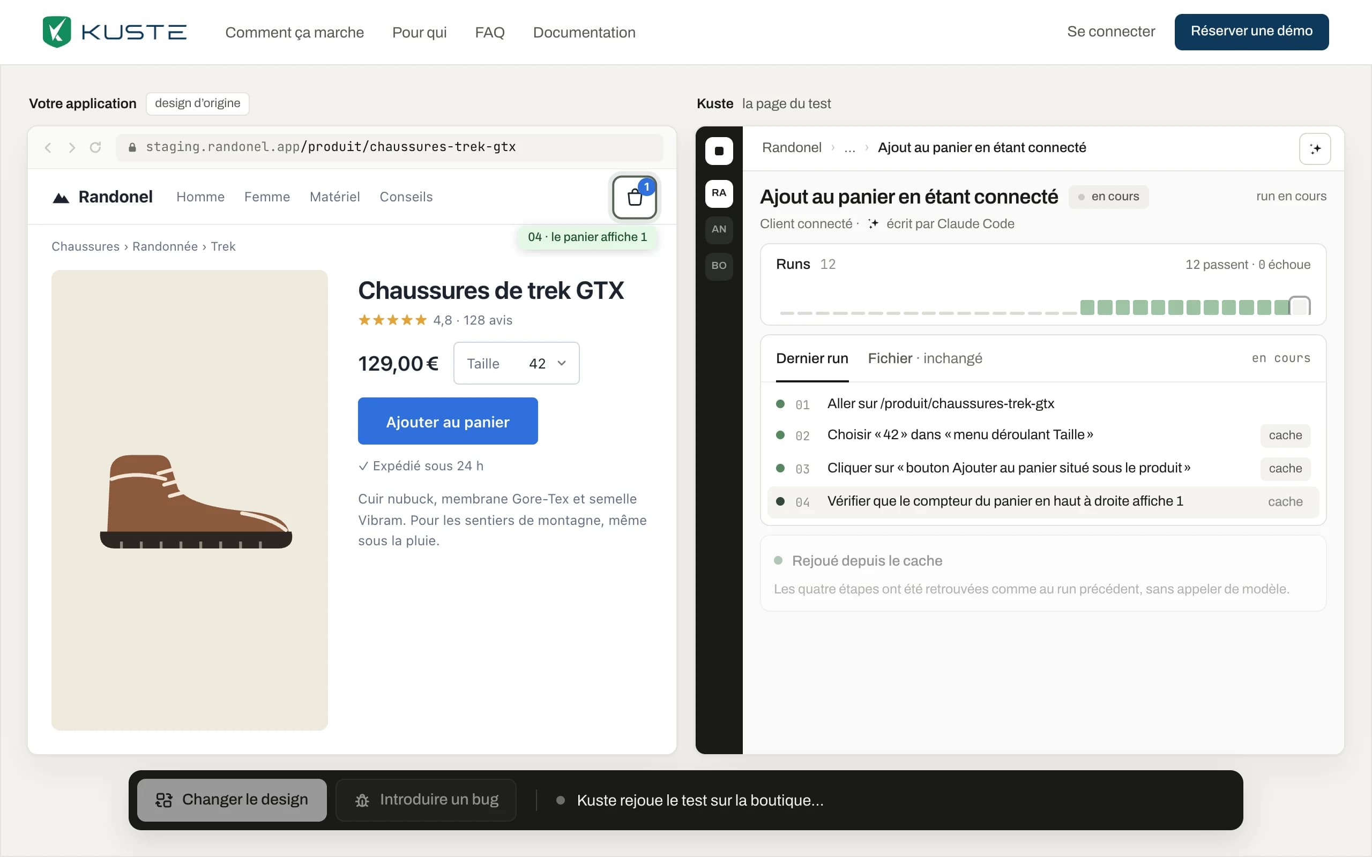Click the hiking boot product image

(x=196, y=502)
